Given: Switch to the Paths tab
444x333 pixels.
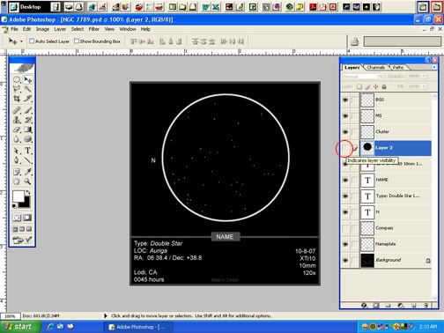Looking at the screenshot, I should click(x=398, y=67).
